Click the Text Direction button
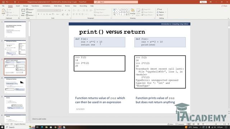Screen dimensions: 230x129 click(100, 10)
